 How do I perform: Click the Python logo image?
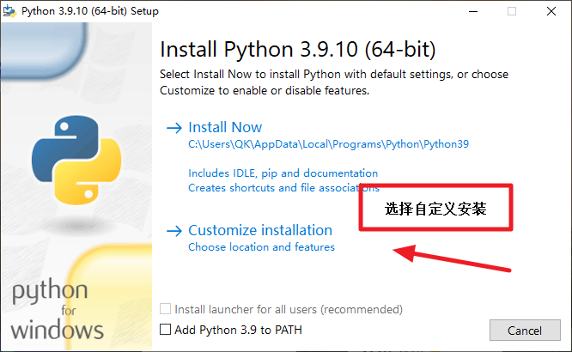(x=76, y=161)
